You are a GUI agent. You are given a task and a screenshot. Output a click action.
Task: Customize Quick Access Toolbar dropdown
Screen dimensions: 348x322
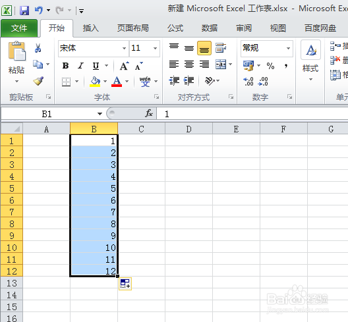(81, 11)
